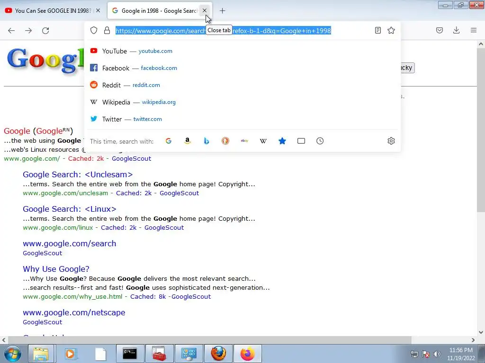
Task: Choose the YouTube youtube.com suggestion
Action: tap(242, 51)
